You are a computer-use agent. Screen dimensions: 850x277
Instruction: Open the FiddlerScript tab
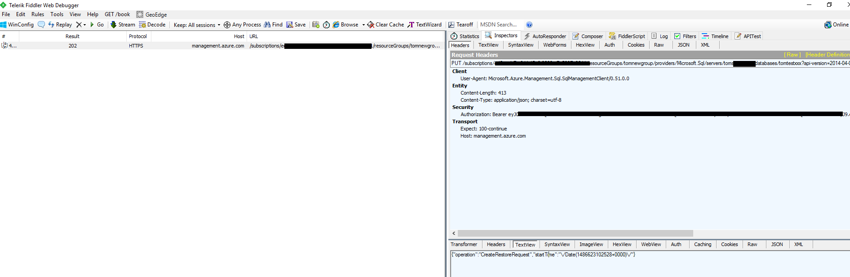pyautogui.click(x=627, y=36)
